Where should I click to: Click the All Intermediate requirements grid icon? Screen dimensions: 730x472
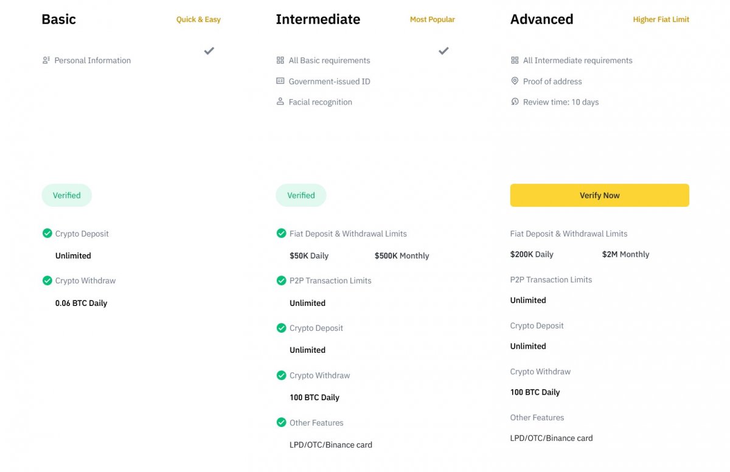[x=515, y=60]
